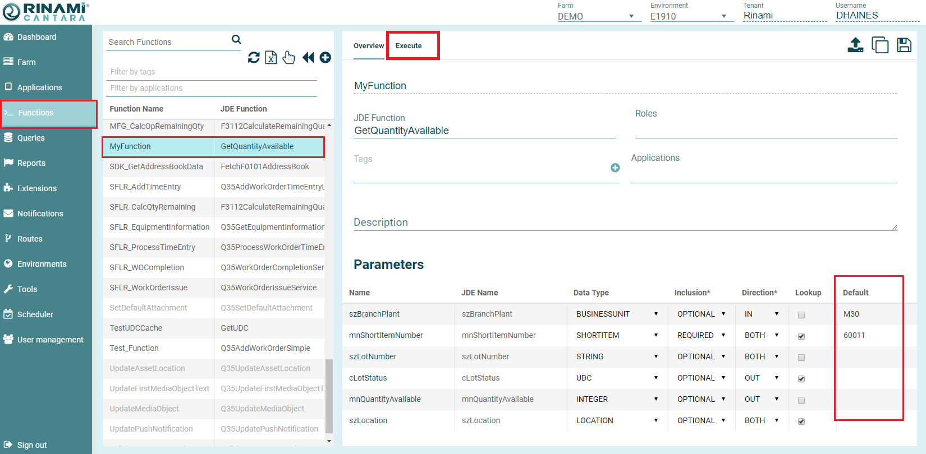Click the refresh functions icon
The image size is (926, 454).
coord(254,58)
